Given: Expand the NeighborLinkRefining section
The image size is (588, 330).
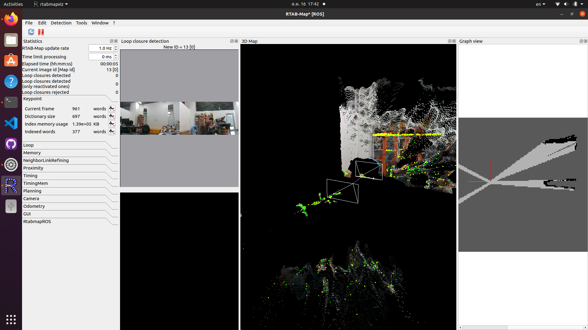Looking at the screenshot, I should (70, 160).
